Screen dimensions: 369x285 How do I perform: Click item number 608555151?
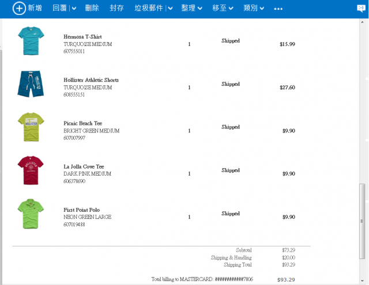74,94
